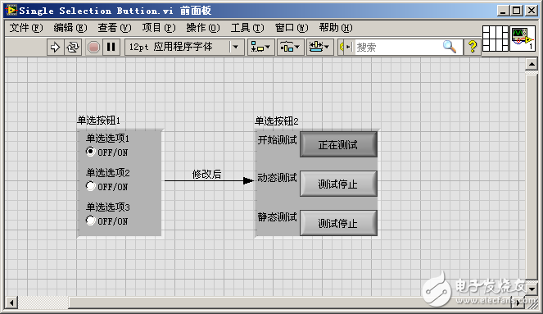
Task: Select radio button under 单选选项1
Action: (90, 152)
